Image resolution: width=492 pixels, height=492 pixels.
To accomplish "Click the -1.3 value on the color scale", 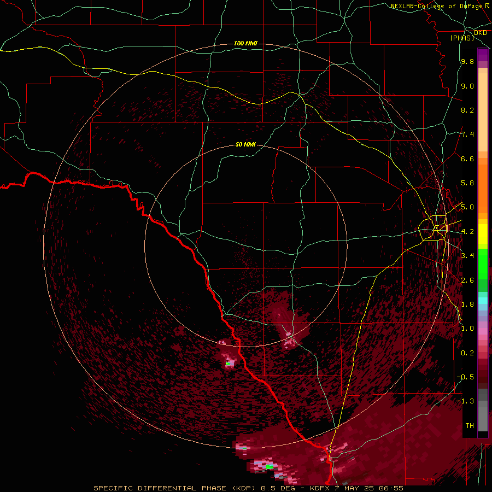I will pos(465,402).
